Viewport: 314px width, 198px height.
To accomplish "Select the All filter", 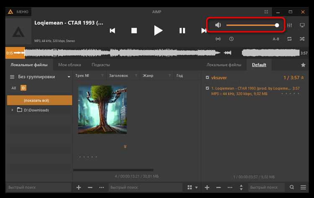I will click(x=14, y=88).
